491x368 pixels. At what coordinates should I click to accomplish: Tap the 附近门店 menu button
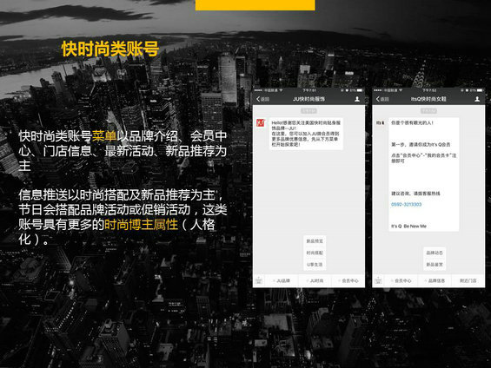(x=468, y=280)
